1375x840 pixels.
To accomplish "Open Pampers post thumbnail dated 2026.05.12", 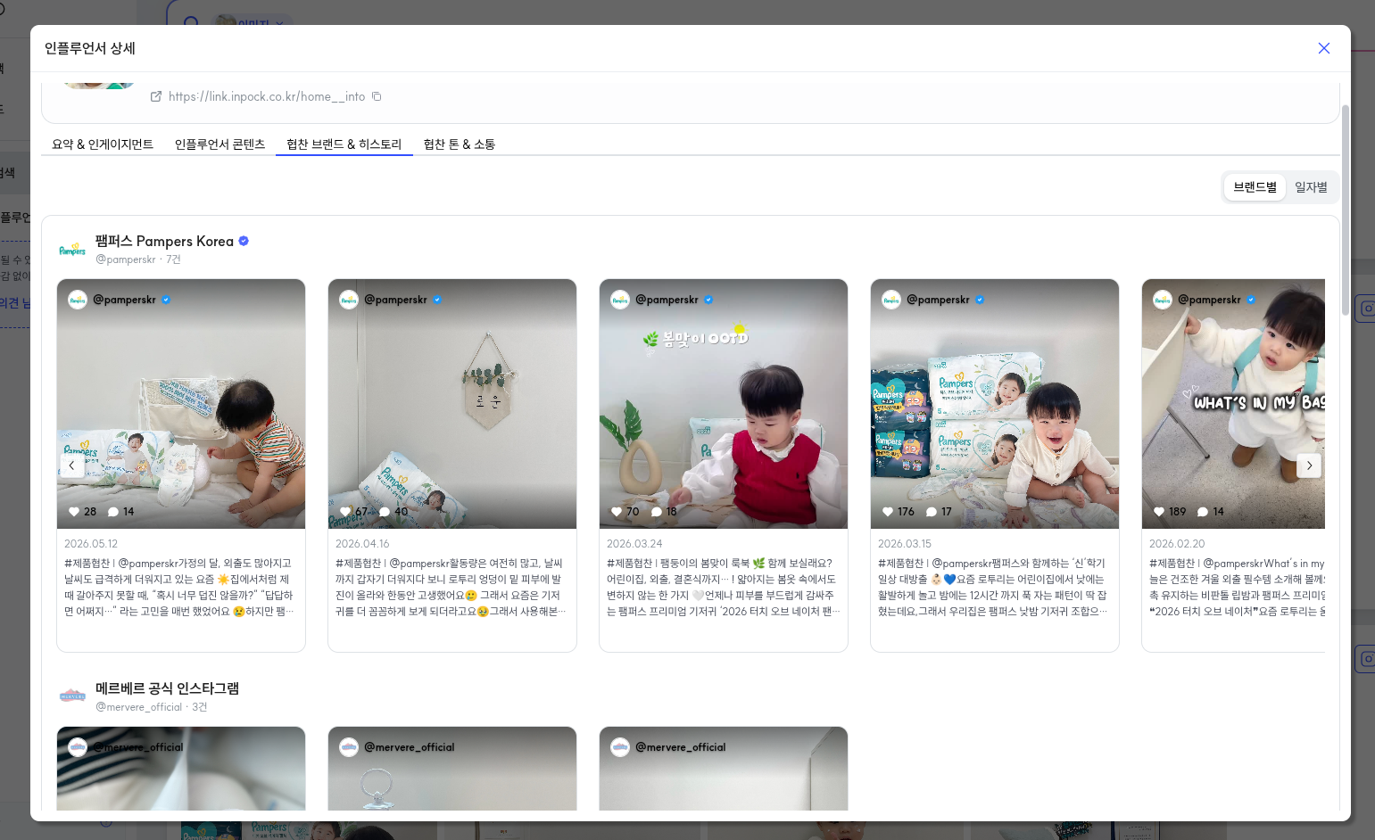I will click(x=181, y=404).
